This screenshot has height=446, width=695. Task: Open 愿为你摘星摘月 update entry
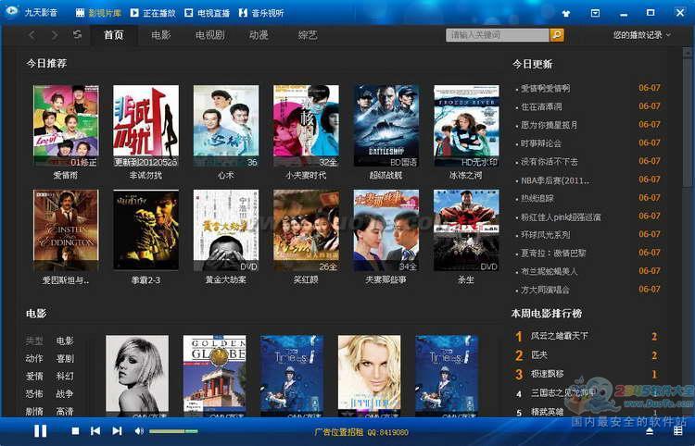coord(550,125)
